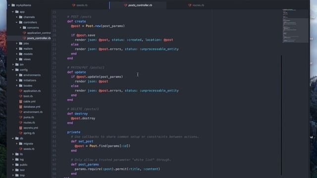
Task: Click the initializers folder icon
Action: (21, 80)
